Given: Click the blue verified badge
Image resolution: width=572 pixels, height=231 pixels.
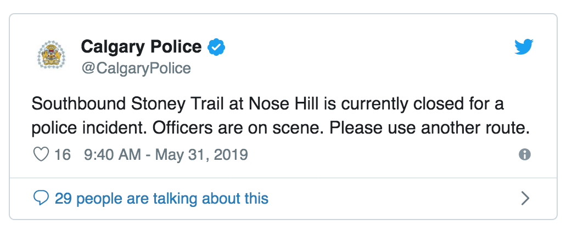Looking at the screenshot, I should click(x=216, y=47).
